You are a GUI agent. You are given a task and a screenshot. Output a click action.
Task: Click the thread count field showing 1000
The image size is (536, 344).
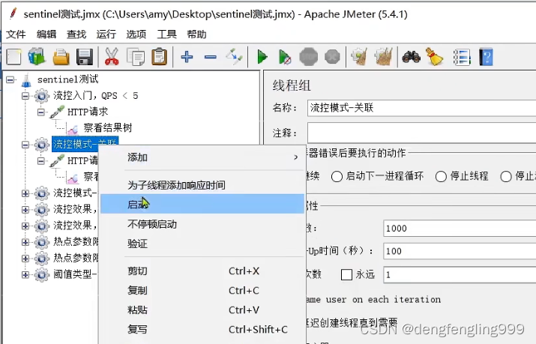pyautogui.click(x=460, y=228)
